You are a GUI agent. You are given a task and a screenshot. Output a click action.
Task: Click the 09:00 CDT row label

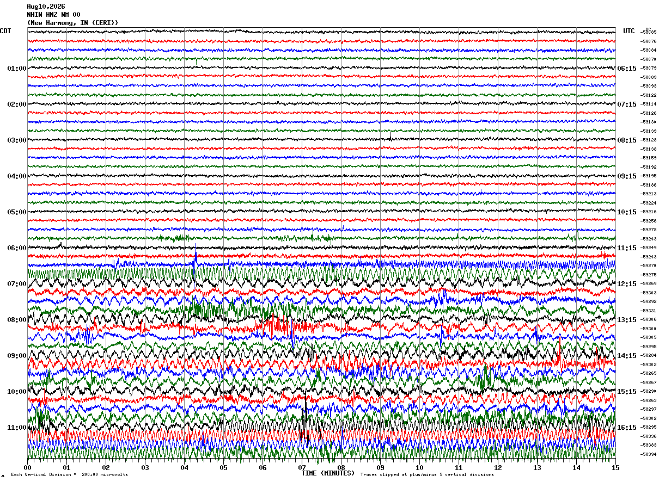17,356
